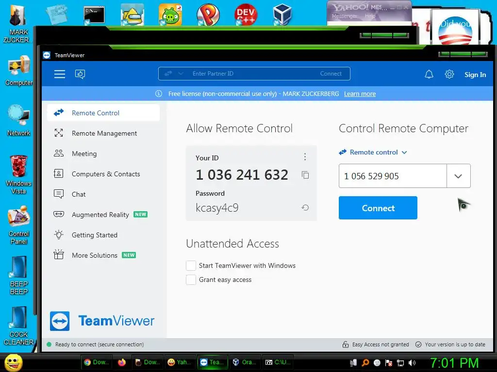The height and width of the screenshot is (372, 497).
Task: Copy Your ID with the copy icon
Action: click(x=305, y=175)
